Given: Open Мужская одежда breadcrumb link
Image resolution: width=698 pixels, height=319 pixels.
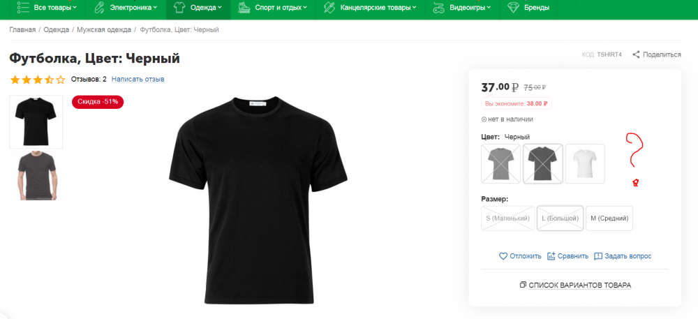Looking at the screenshot, I should point(104,30).
